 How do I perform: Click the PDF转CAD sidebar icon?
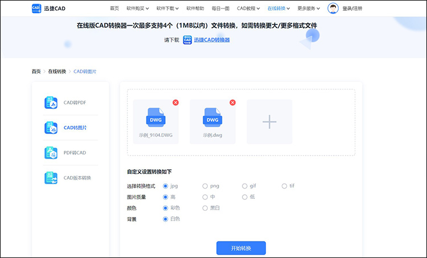[51, 153]
